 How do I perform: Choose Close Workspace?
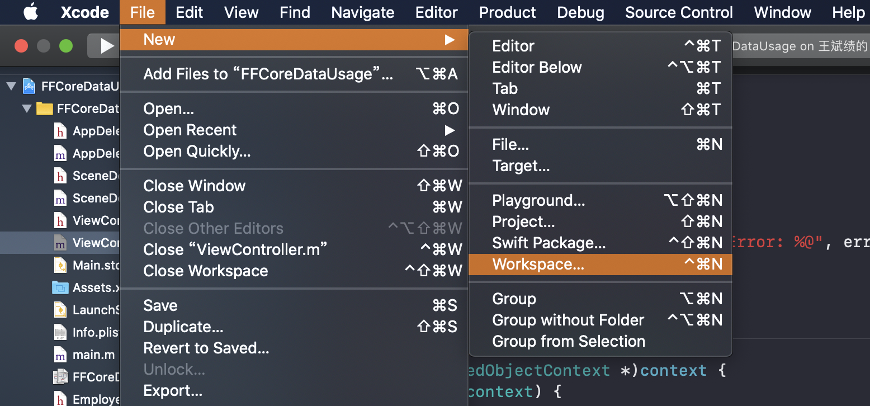click(x=294, y=271)
